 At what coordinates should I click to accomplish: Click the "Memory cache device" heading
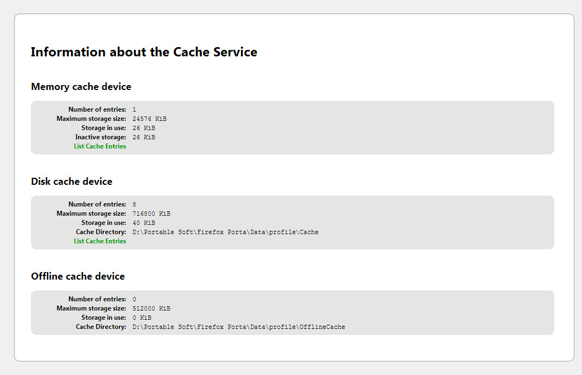81,87
